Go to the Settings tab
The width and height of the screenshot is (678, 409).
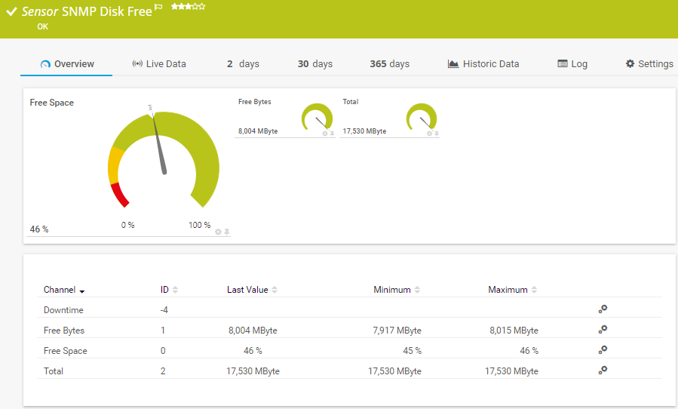[649, 64]
